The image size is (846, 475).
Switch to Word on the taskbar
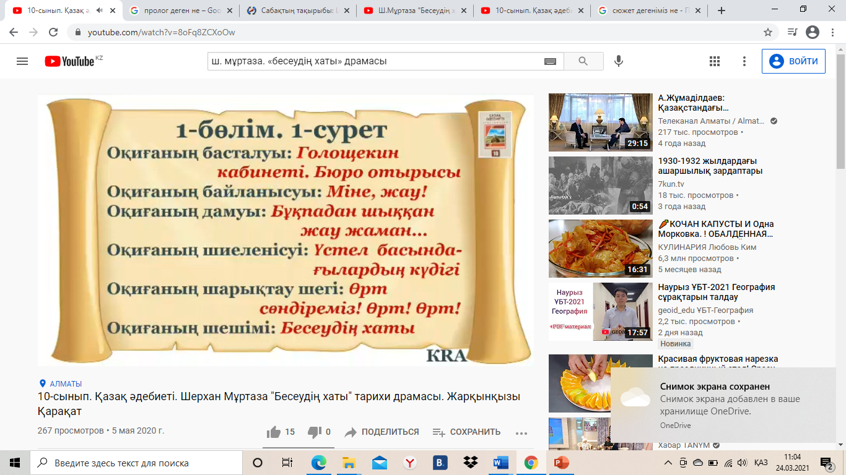[x=500, y=463]
